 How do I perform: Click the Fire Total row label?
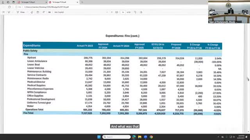[29, 113]
